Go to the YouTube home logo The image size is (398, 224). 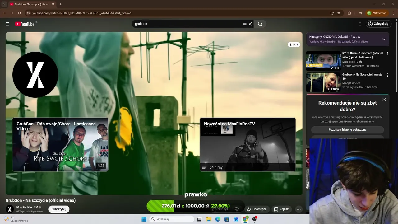(x=25, y=24)
